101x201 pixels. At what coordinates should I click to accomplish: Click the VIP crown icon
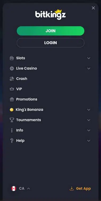pyautogui.click(x=12, y=89)
